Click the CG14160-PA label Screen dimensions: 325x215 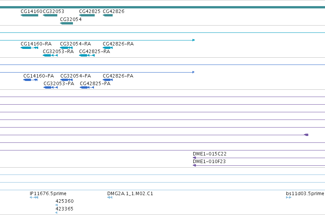point(39,76)
